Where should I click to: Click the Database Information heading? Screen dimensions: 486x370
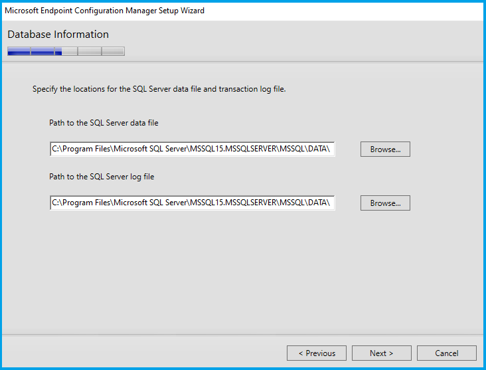(x=58, y=35)
